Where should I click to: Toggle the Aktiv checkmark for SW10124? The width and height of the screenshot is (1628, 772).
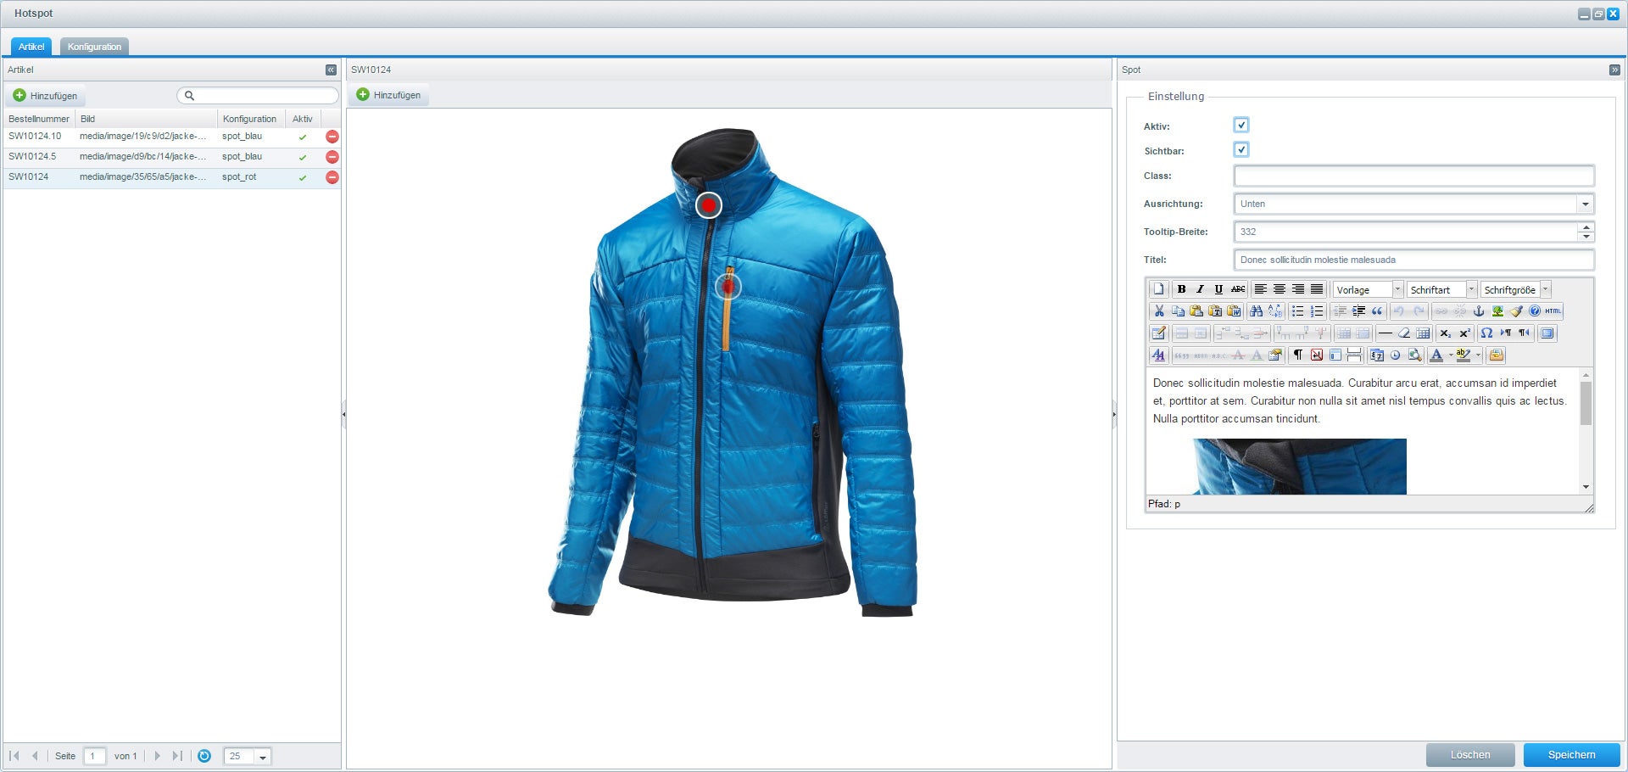coord(303,177)
